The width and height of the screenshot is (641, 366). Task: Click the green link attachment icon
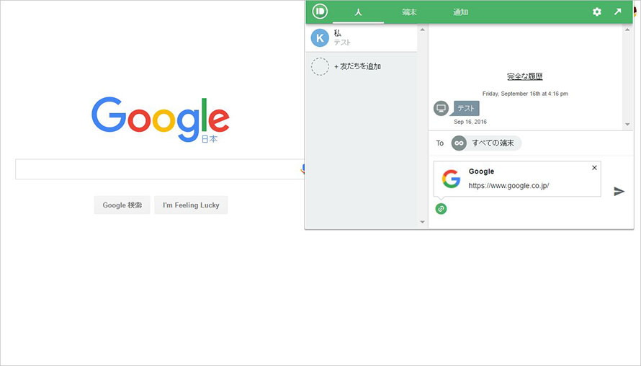441,209
